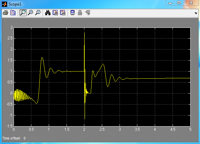Open the scope Parameters dialog
This screenshot has height=144, width=200.
tap(13, 13)
